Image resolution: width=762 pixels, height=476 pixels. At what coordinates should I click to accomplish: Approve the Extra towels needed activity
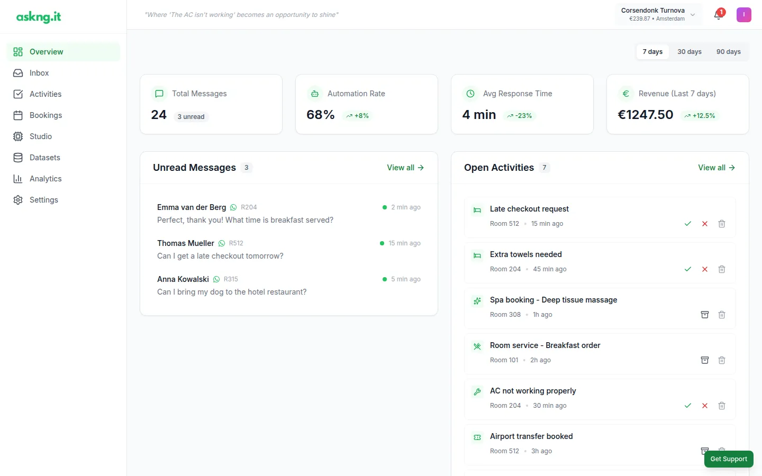688,269
